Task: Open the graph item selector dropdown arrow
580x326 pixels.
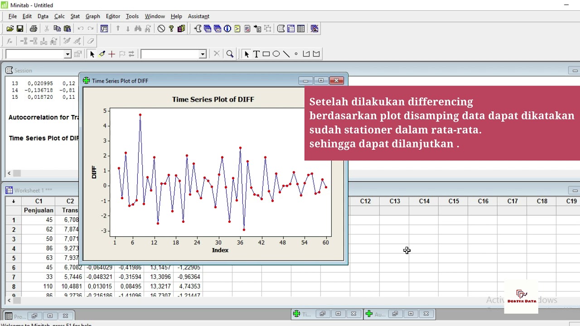Action: tap(203, 54)
